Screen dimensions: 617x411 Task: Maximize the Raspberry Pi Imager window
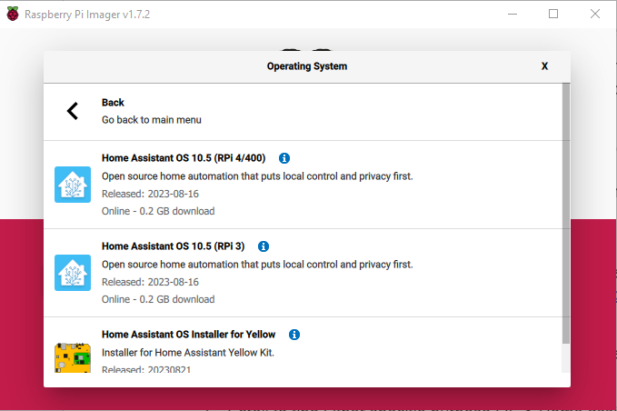(x=553, y=14)
